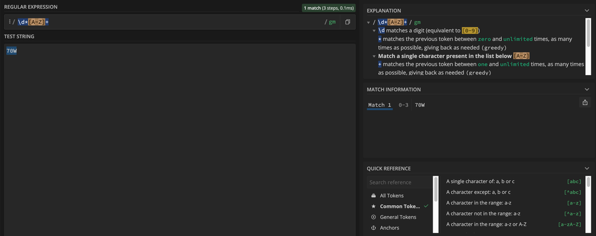Click the highlighted 70W in test string
This screenshot has height=236, width=596.
click(11, 51)
